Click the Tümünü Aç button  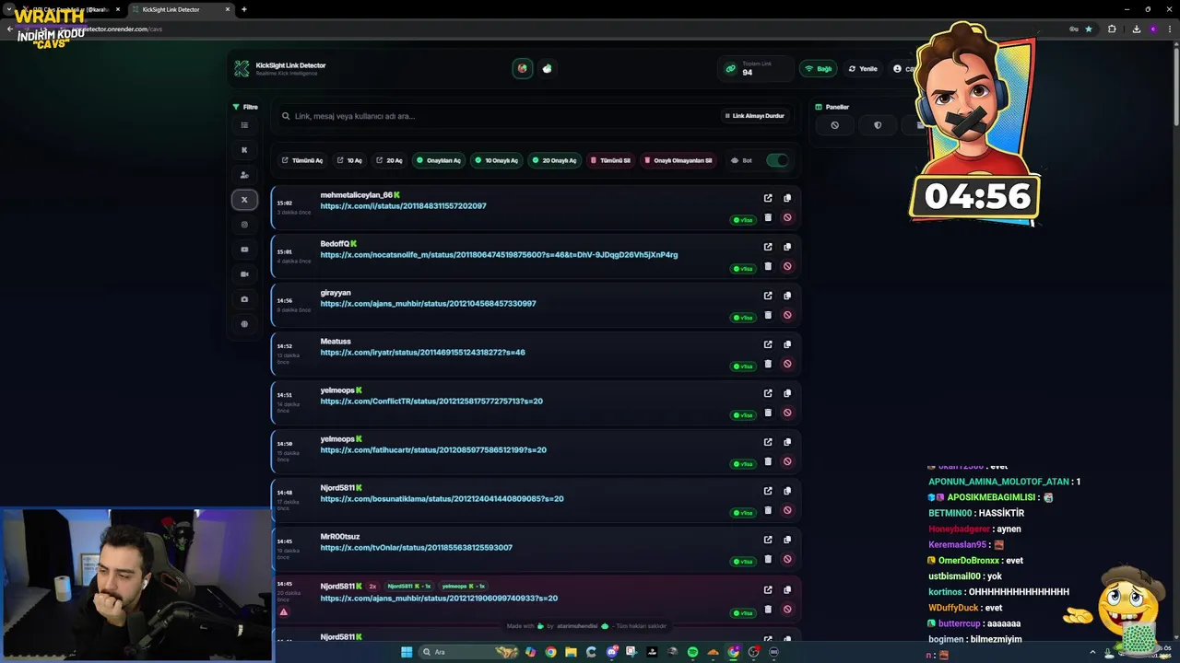(302, 160)
